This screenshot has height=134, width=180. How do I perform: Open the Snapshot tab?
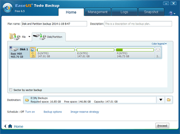[151, 12]
